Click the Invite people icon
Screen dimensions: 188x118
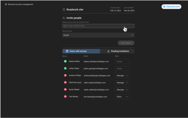[64, 18]
